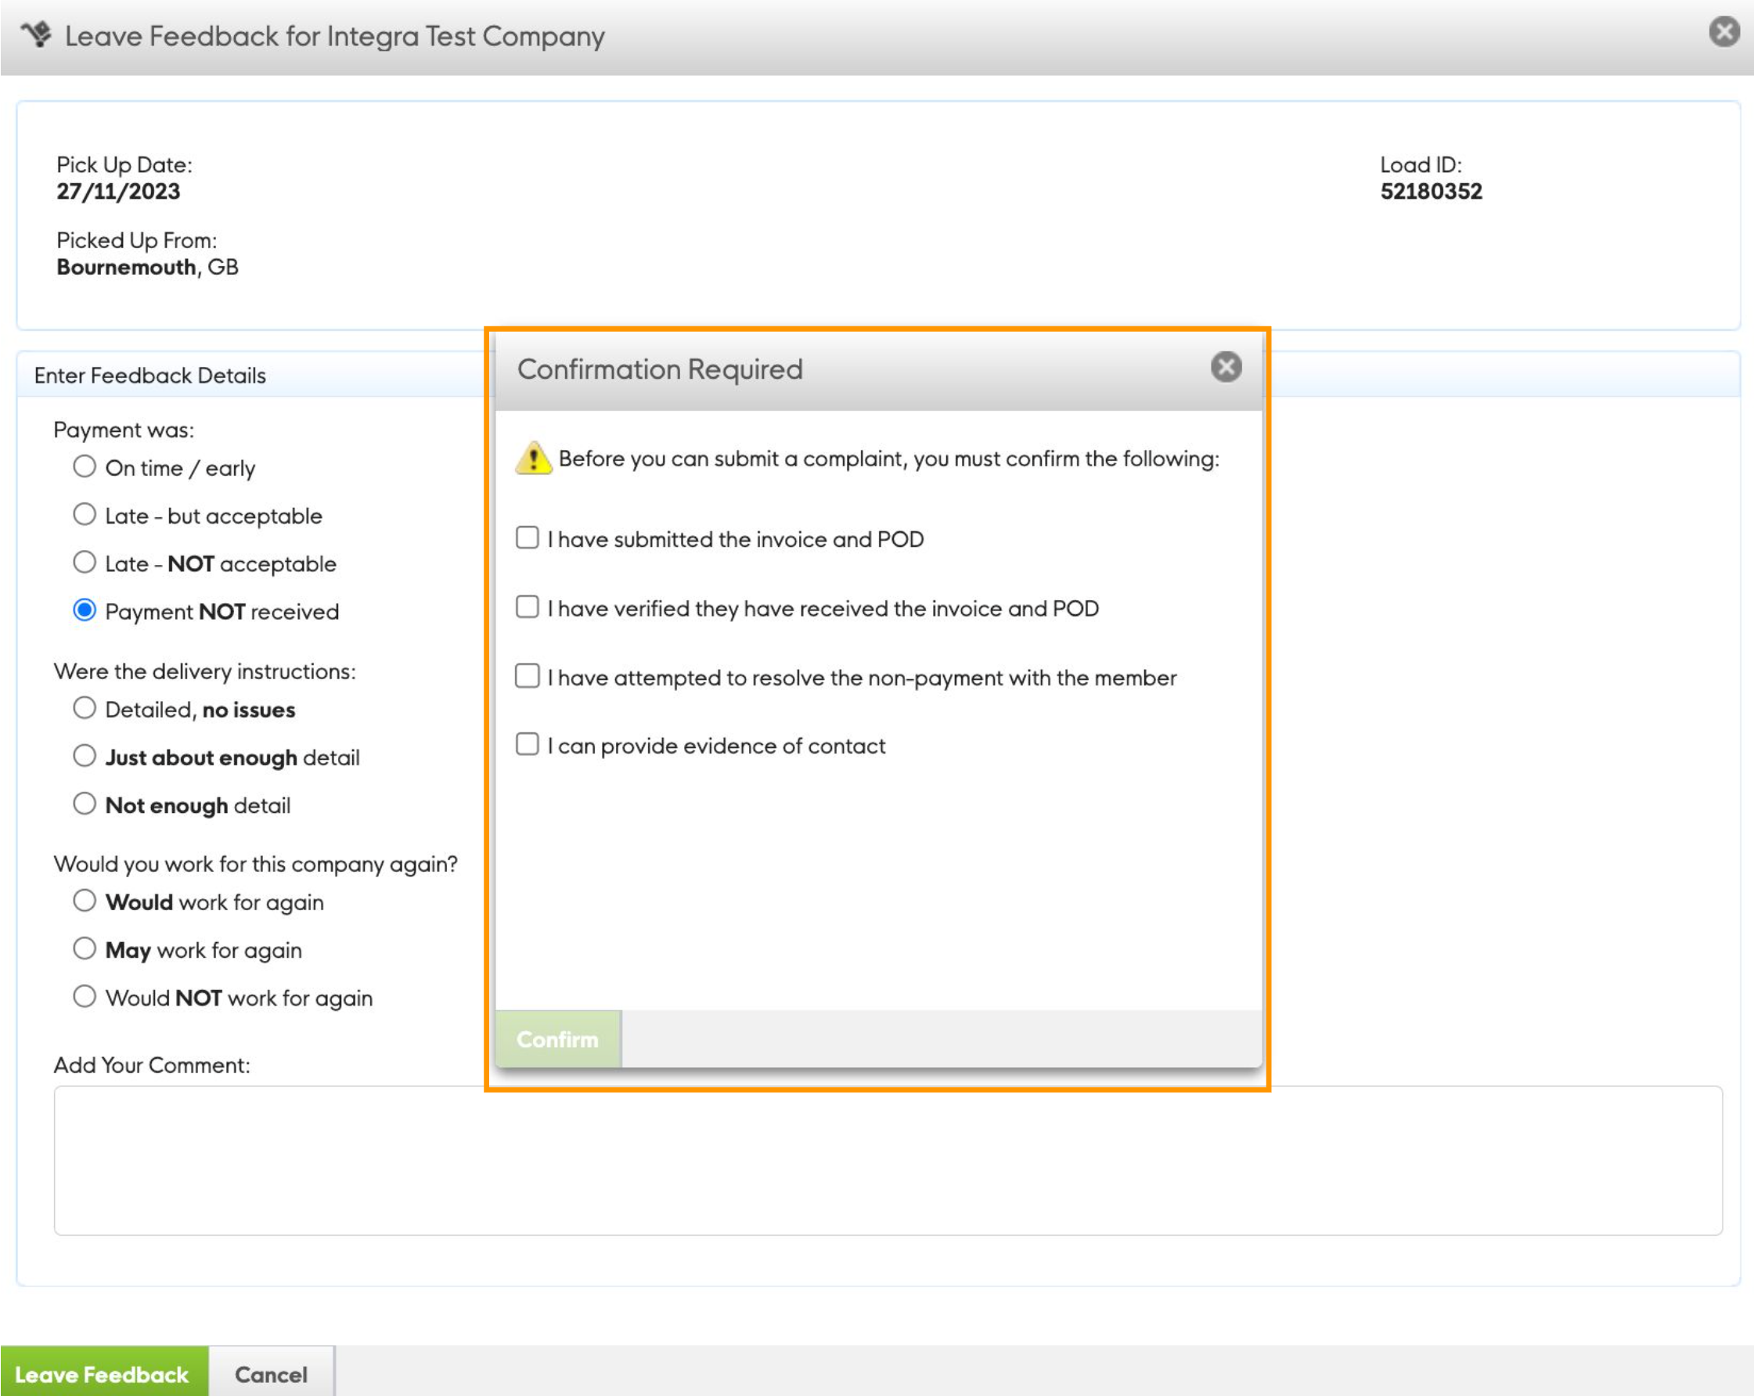Select 'Would NOT work for again'
The height and width of the screenshot is (1396, 1754).
point(85,998)
